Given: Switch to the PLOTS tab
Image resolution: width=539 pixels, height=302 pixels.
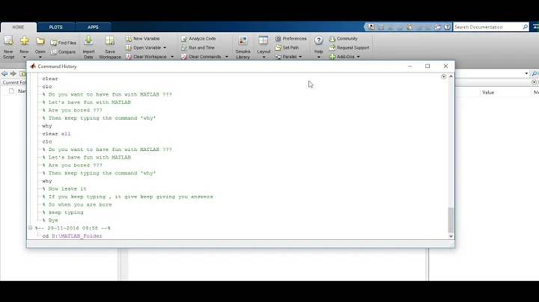Looking at the screenshot, I should [56, 27].
